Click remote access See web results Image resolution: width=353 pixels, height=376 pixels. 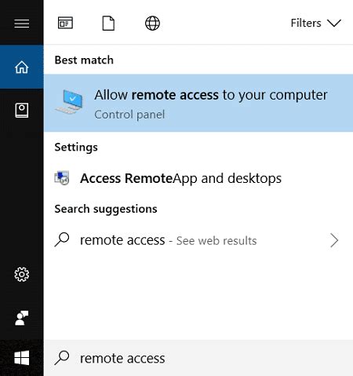[198, 240]
